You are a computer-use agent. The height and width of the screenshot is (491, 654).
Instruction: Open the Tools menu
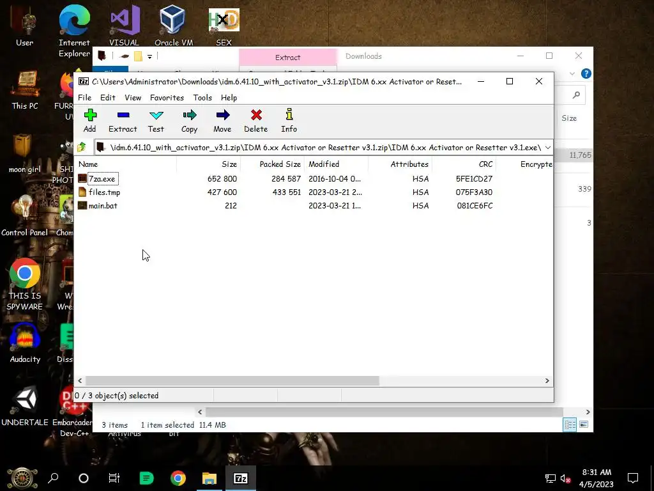202,98
